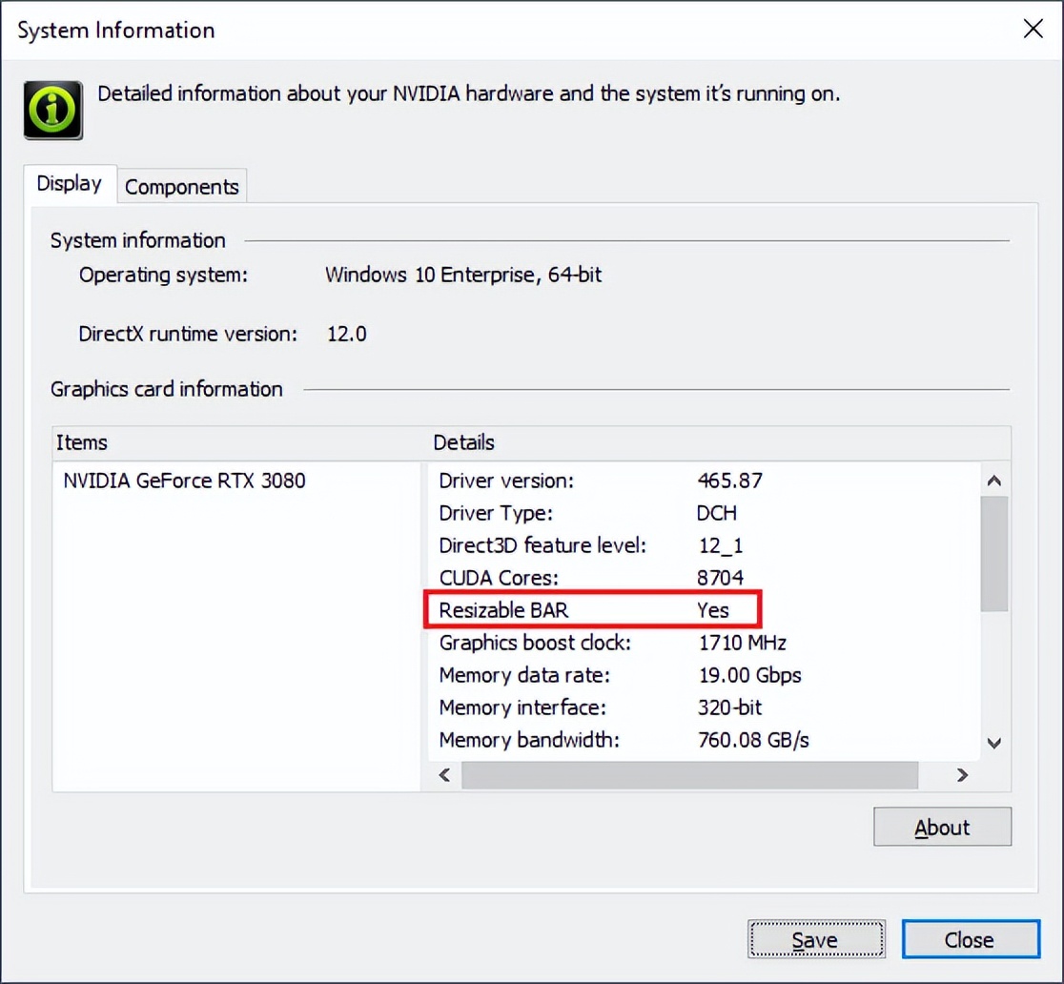Click the scroll-up arrow on the details scrollbar
Screen dimensions: 1064x984
tap(994, 481)
